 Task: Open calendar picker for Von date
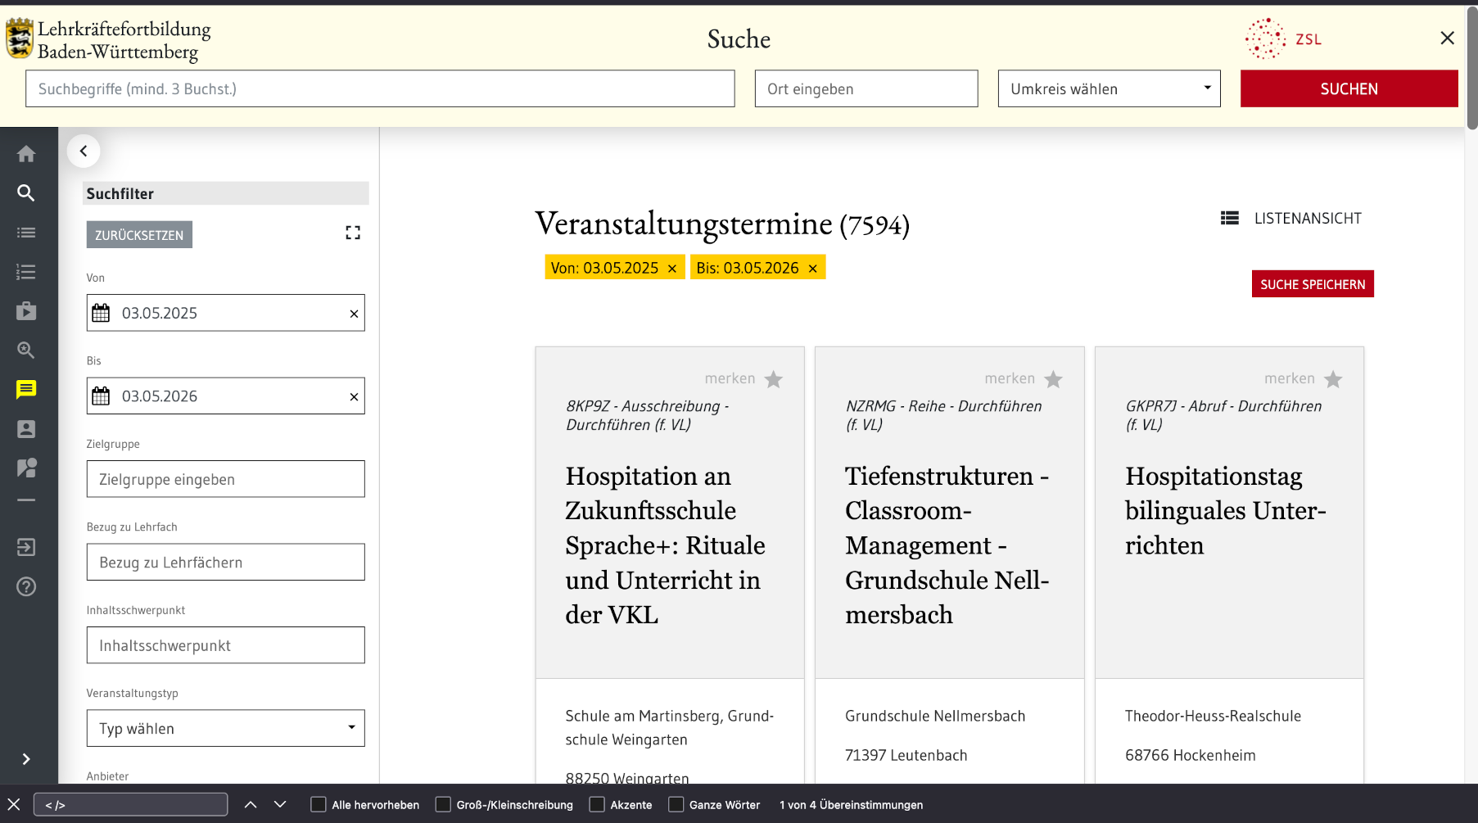point(101,313)
